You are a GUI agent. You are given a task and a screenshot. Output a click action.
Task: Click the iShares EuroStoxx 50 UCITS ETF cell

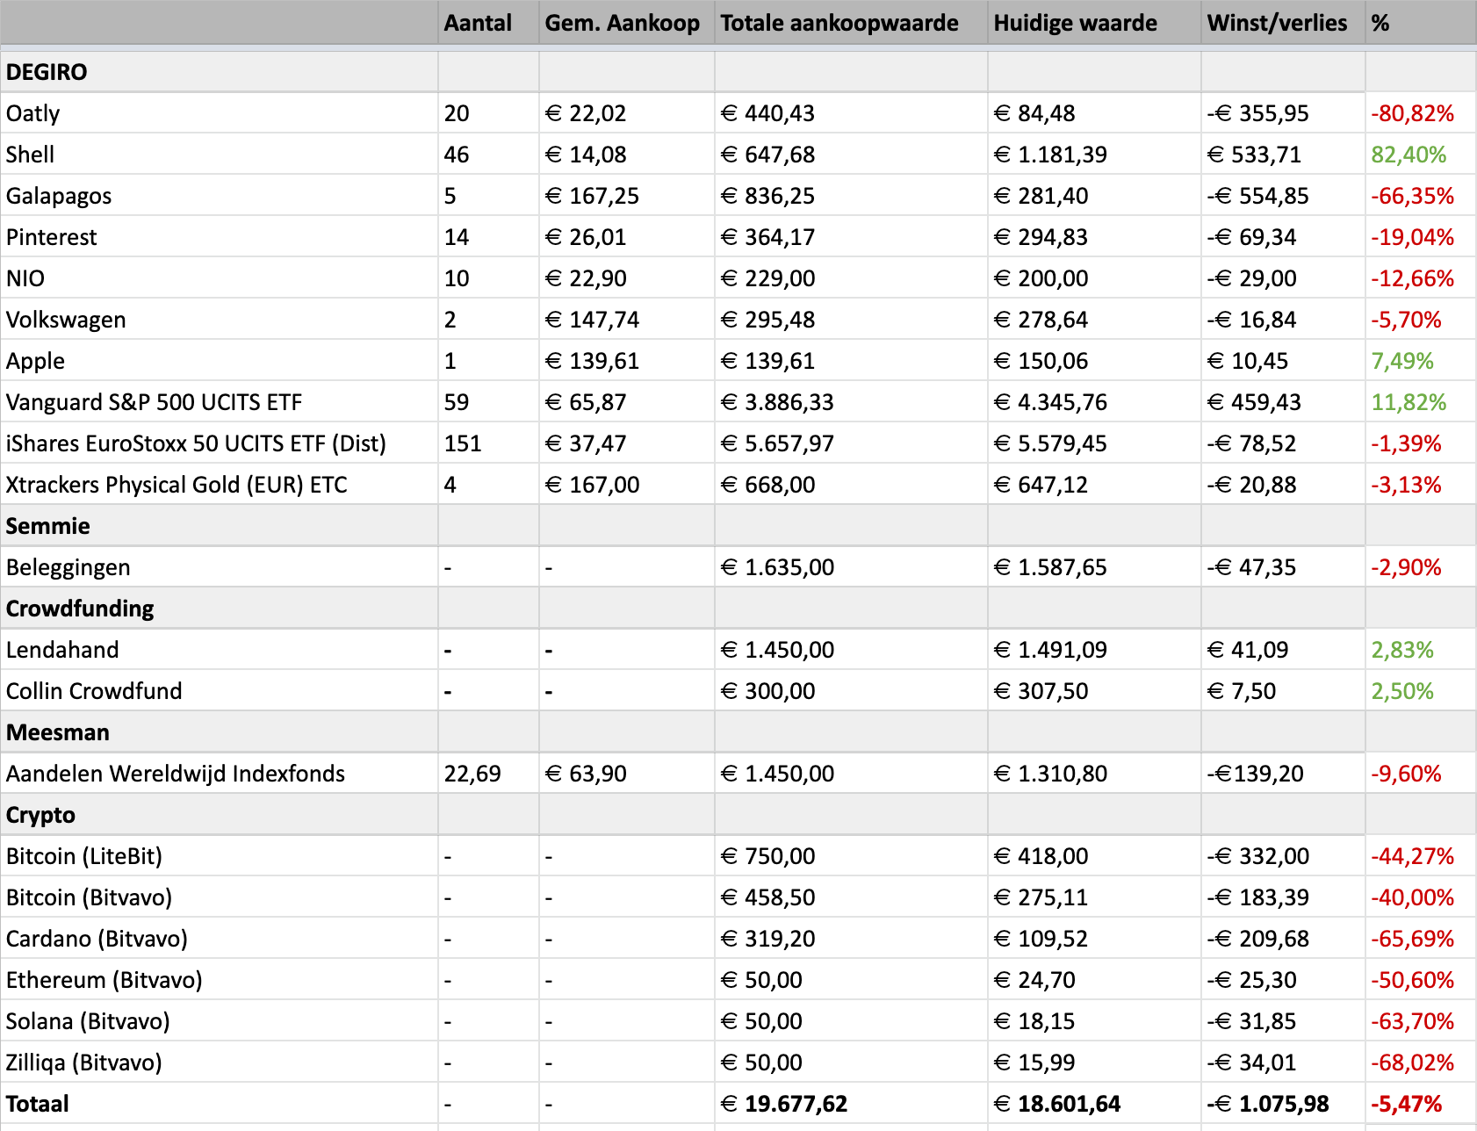[x=220, y=443]
